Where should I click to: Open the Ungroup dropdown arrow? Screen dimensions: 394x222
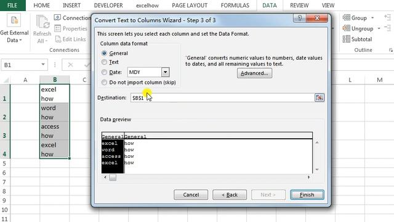[x=379, y=28]
